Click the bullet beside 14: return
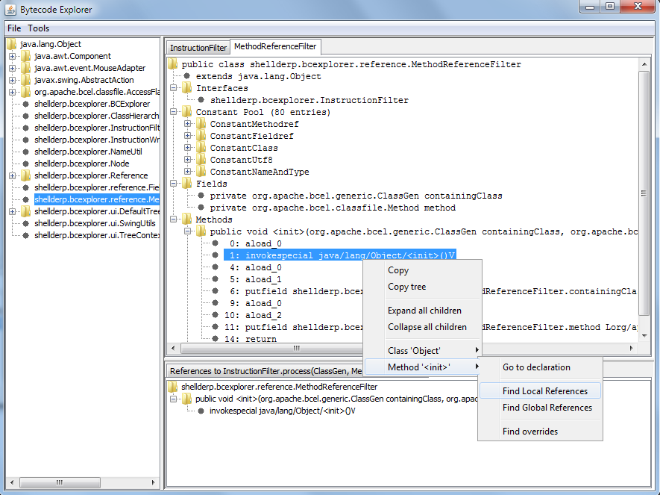 tap(216, 338)
